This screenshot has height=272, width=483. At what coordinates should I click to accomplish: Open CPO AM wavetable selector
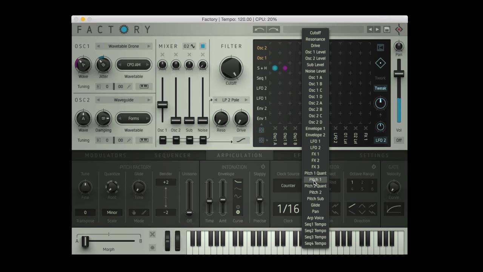tap(134, 65)
